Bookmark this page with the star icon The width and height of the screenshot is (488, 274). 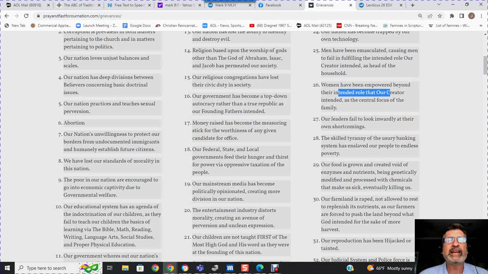440,16
